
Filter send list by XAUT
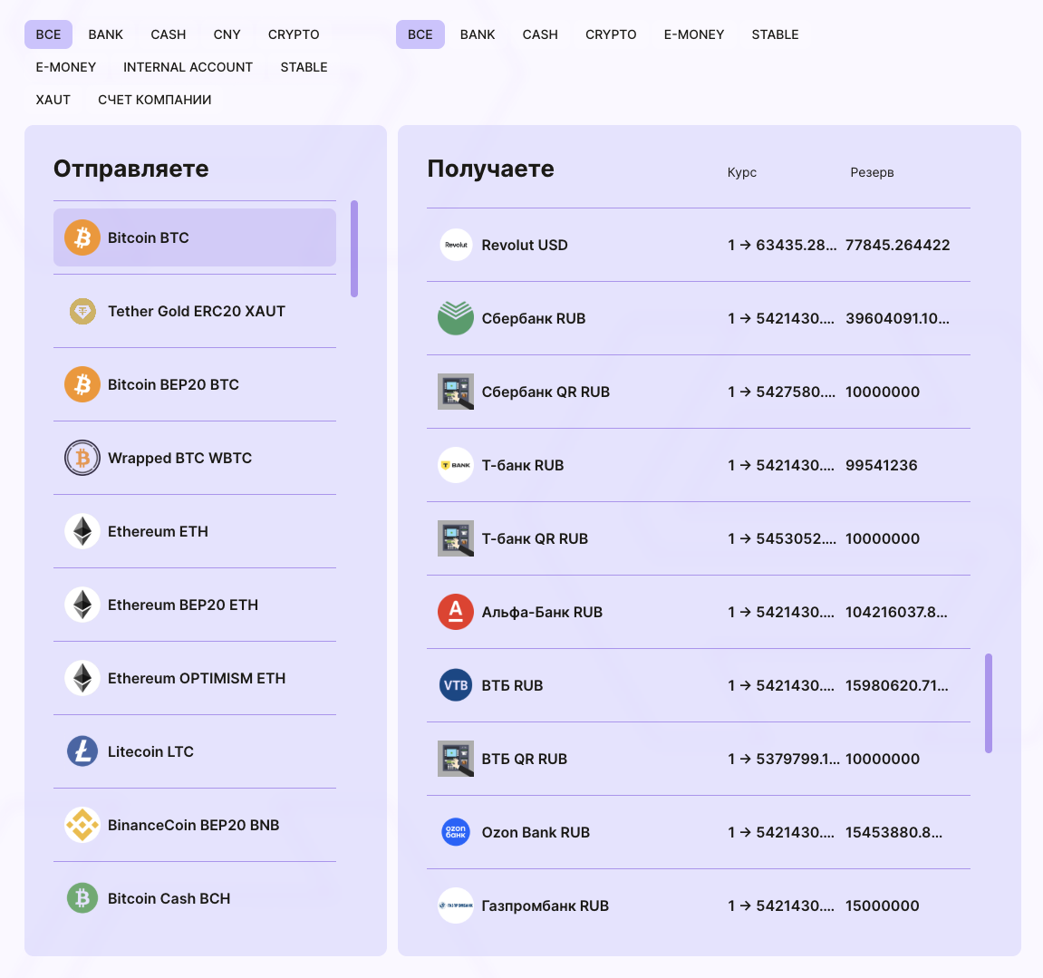click(x=53, y=100)
